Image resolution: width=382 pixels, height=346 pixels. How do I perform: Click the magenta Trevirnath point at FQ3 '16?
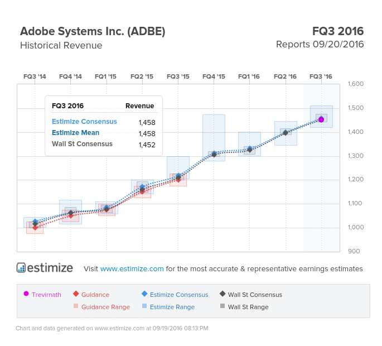tap(321, 120)
